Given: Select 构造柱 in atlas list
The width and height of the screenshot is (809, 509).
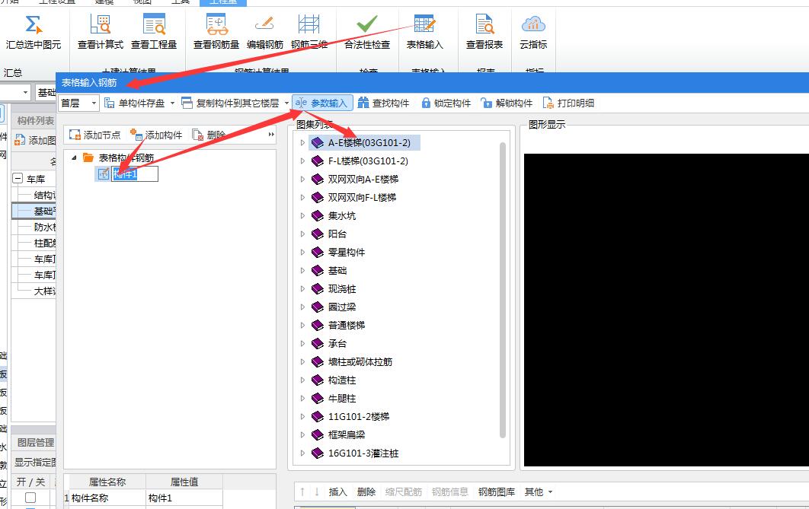Looking at the screenshot, I should coord(342,380).
